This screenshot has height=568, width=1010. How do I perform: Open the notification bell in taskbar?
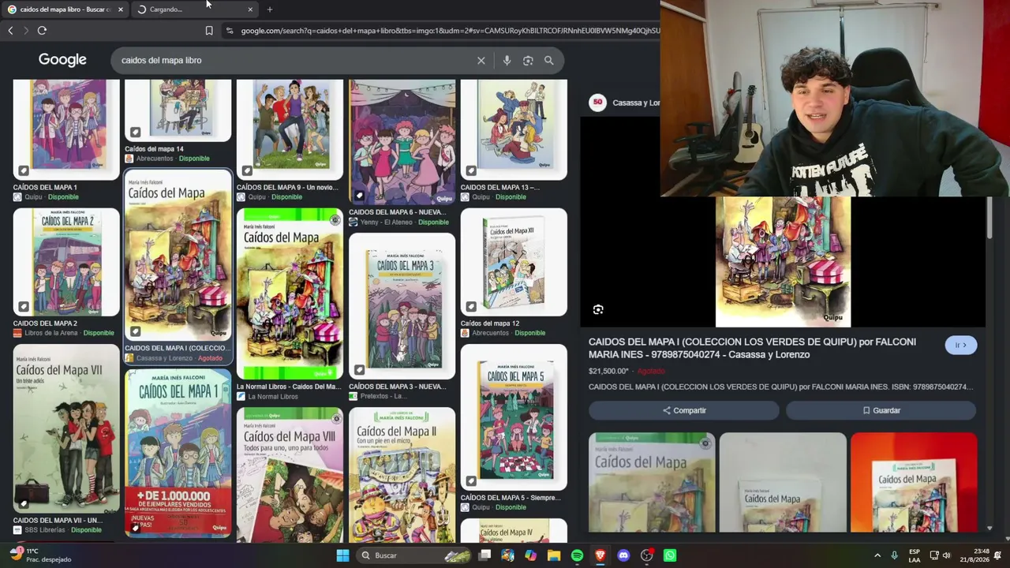point(997,555)
